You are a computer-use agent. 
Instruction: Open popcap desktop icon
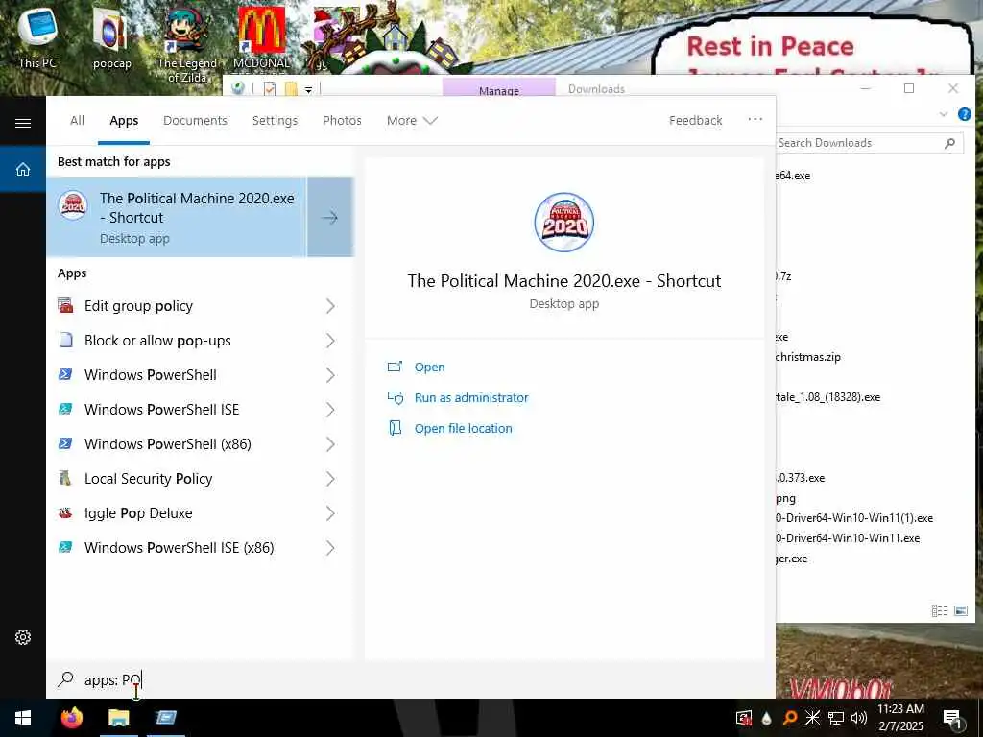pyautogui.click(x=111, y=36)
